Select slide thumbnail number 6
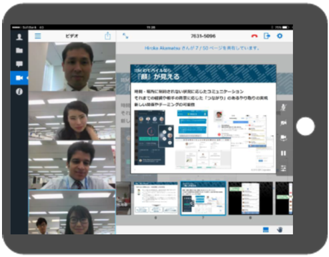 pyautogui.click(x=156, y=198)
